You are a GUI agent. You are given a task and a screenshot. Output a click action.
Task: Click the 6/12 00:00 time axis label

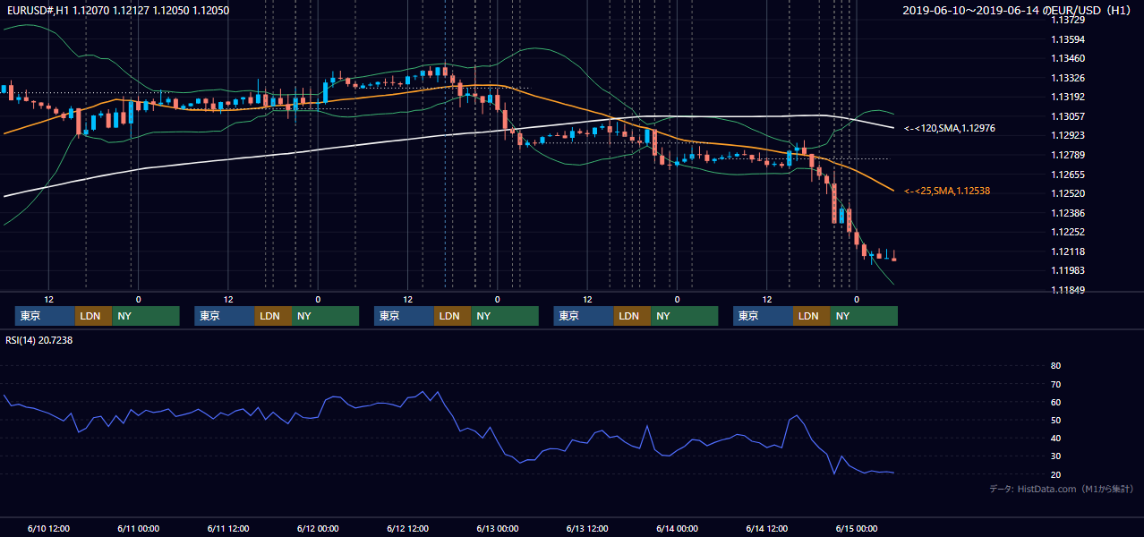[x=318, y=528]
